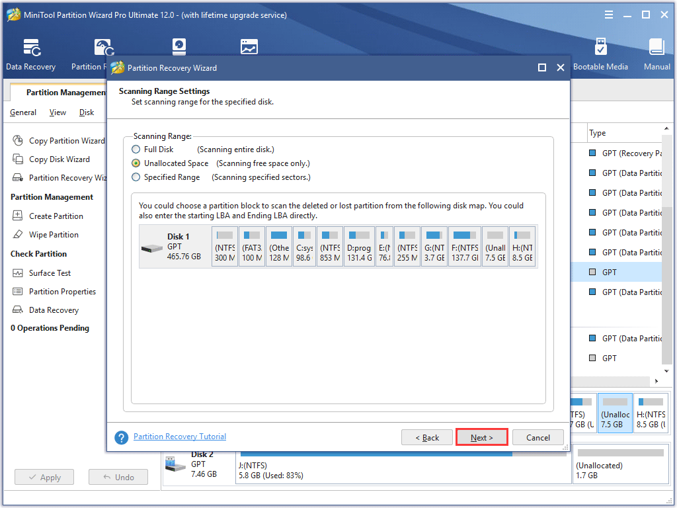The height and width of the screenshot is (508, 677).
Task: Open the General menu
Action: coord(23,112)
